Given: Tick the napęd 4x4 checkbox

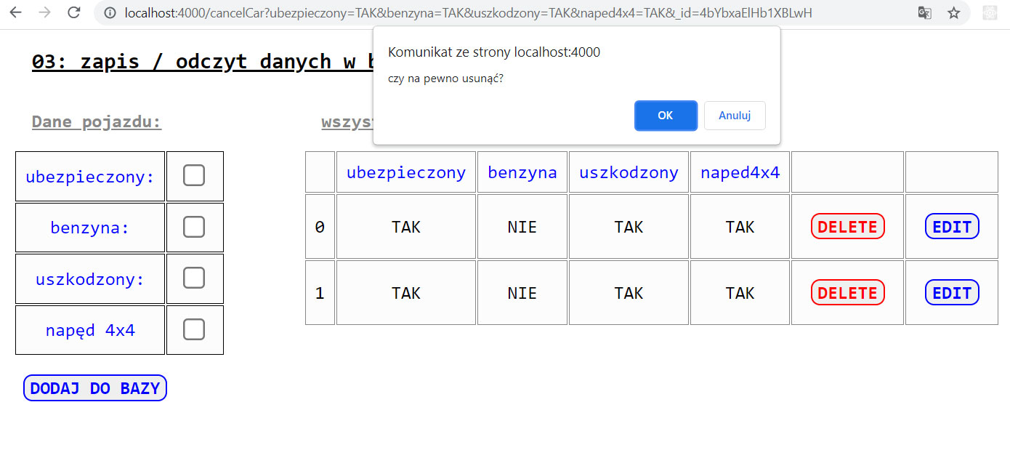Looking at the screenshot, I should click(194, 329).
